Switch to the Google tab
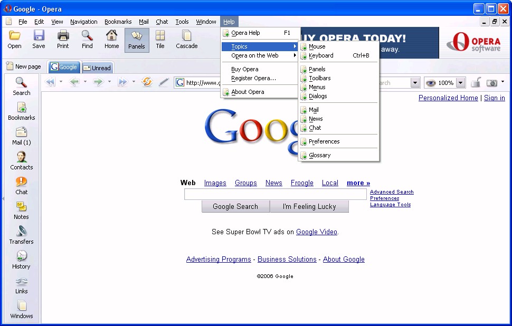 64,67
